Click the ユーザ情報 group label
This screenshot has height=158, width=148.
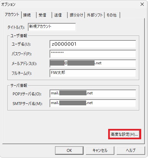point(19,36)
